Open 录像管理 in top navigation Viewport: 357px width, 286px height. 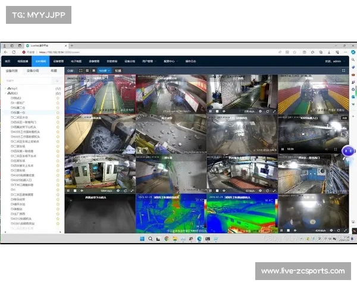pos(94,61)
